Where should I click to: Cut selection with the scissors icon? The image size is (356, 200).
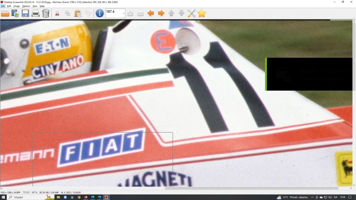coord(57,13)
